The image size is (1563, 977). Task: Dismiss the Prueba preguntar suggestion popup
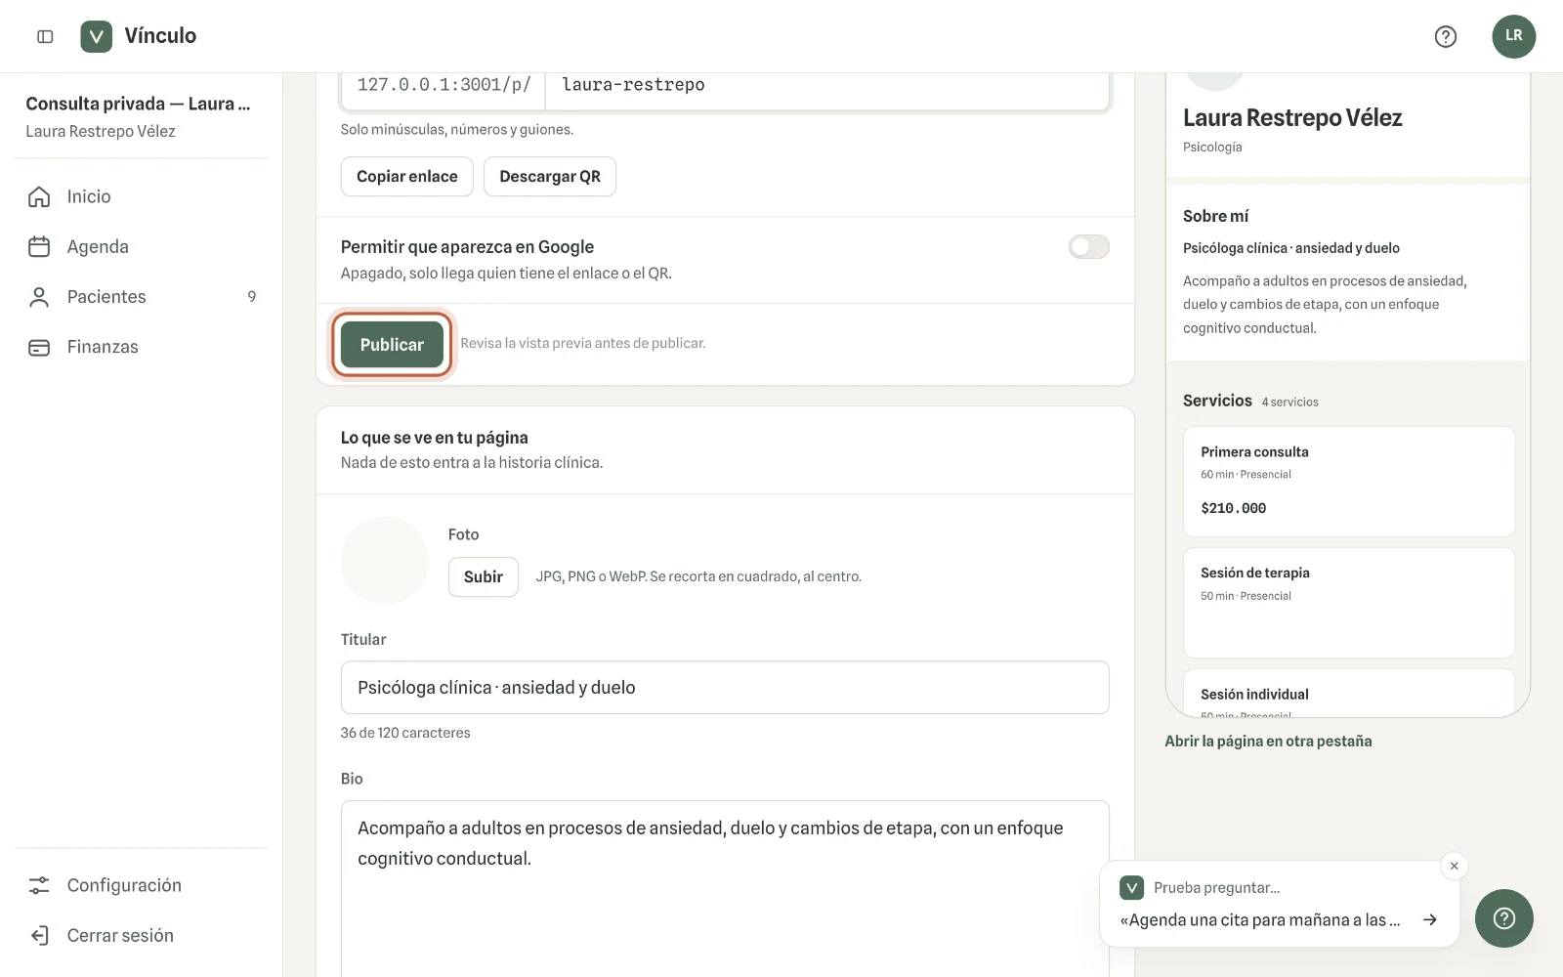tap(1454, 866)
